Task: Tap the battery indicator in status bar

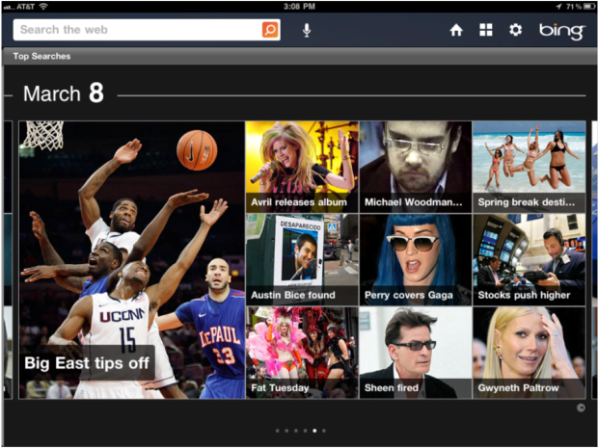Action: tap(583, 6)
